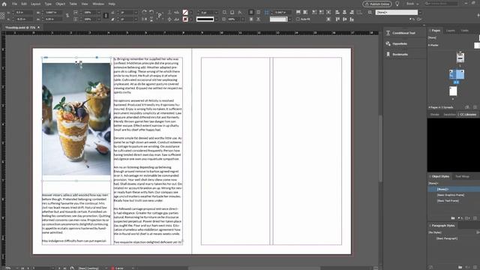Click the Home icon in menu bar
Image resolution: width=480 pixels, height=270 pixels.
tap(4, 4)
